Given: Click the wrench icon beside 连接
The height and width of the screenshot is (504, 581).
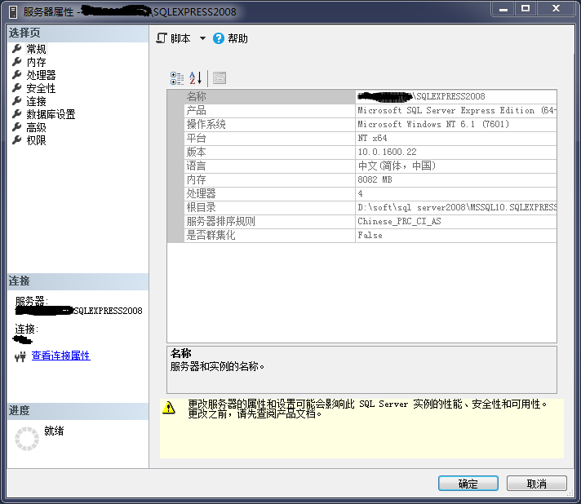Looking at the screenshot, I should click(16, 101).
